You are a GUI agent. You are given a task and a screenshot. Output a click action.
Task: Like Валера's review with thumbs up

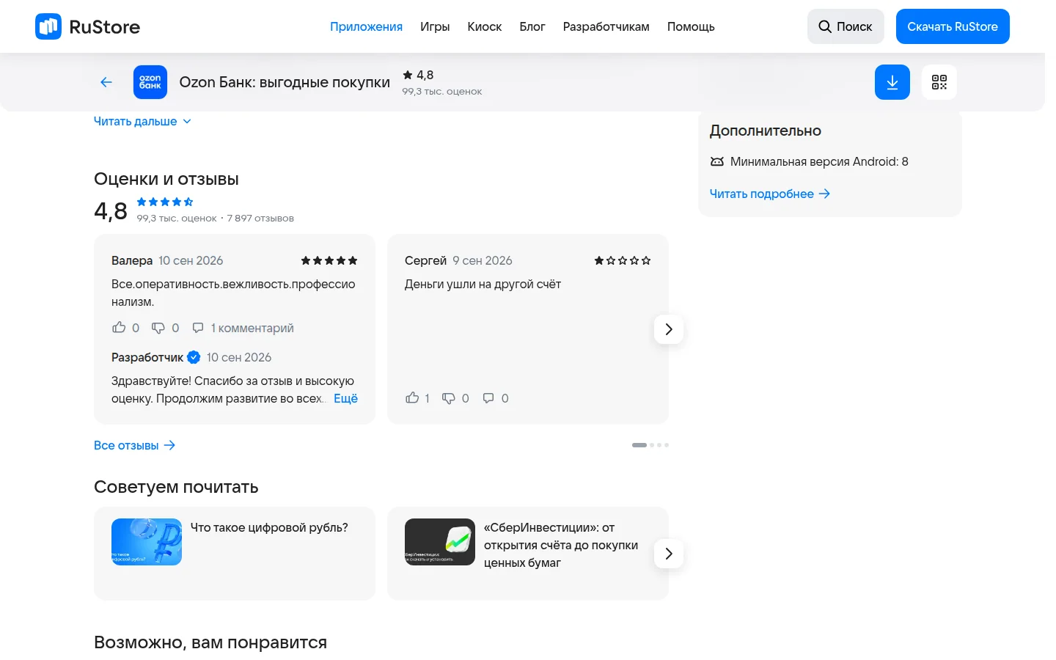coord(119,328)
